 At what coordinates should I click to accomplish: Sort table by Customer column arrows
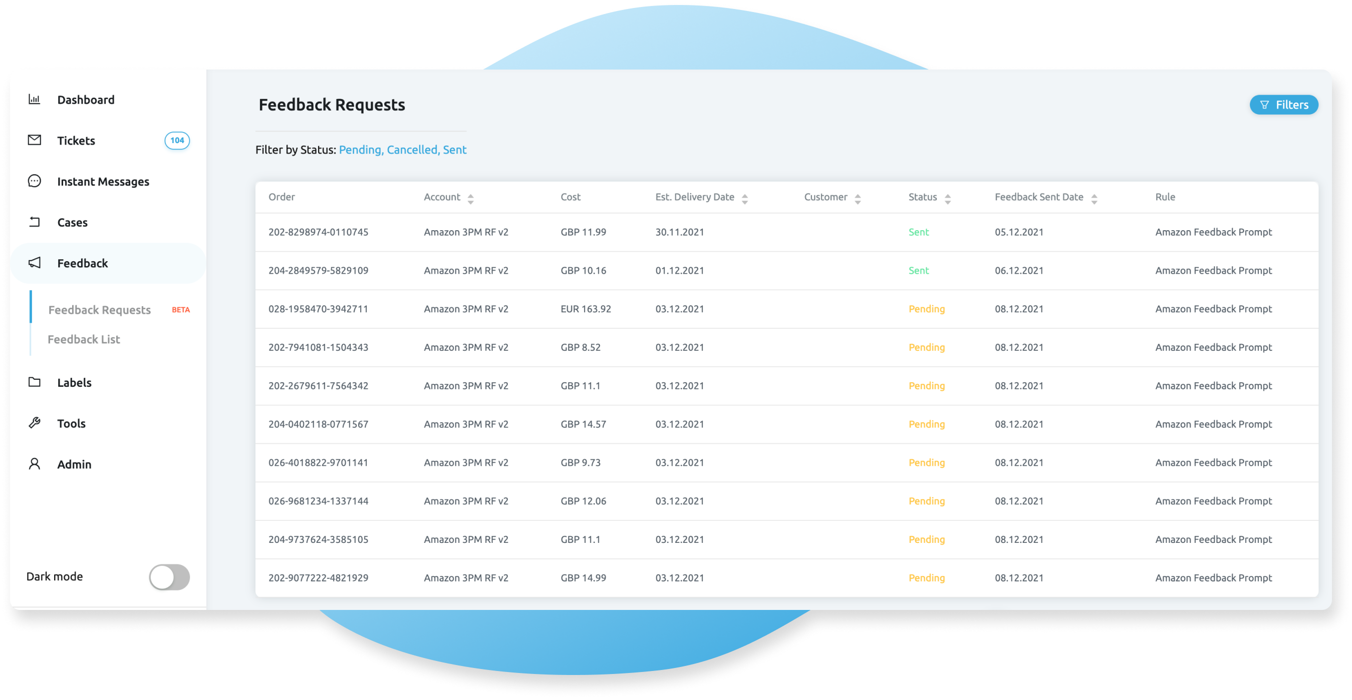(x=857, y=199)
